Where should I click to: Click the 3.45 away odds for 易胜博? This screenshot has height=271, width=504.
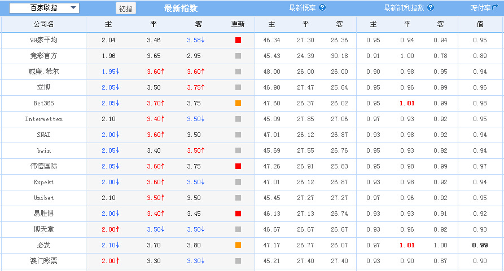click(194, 214)
